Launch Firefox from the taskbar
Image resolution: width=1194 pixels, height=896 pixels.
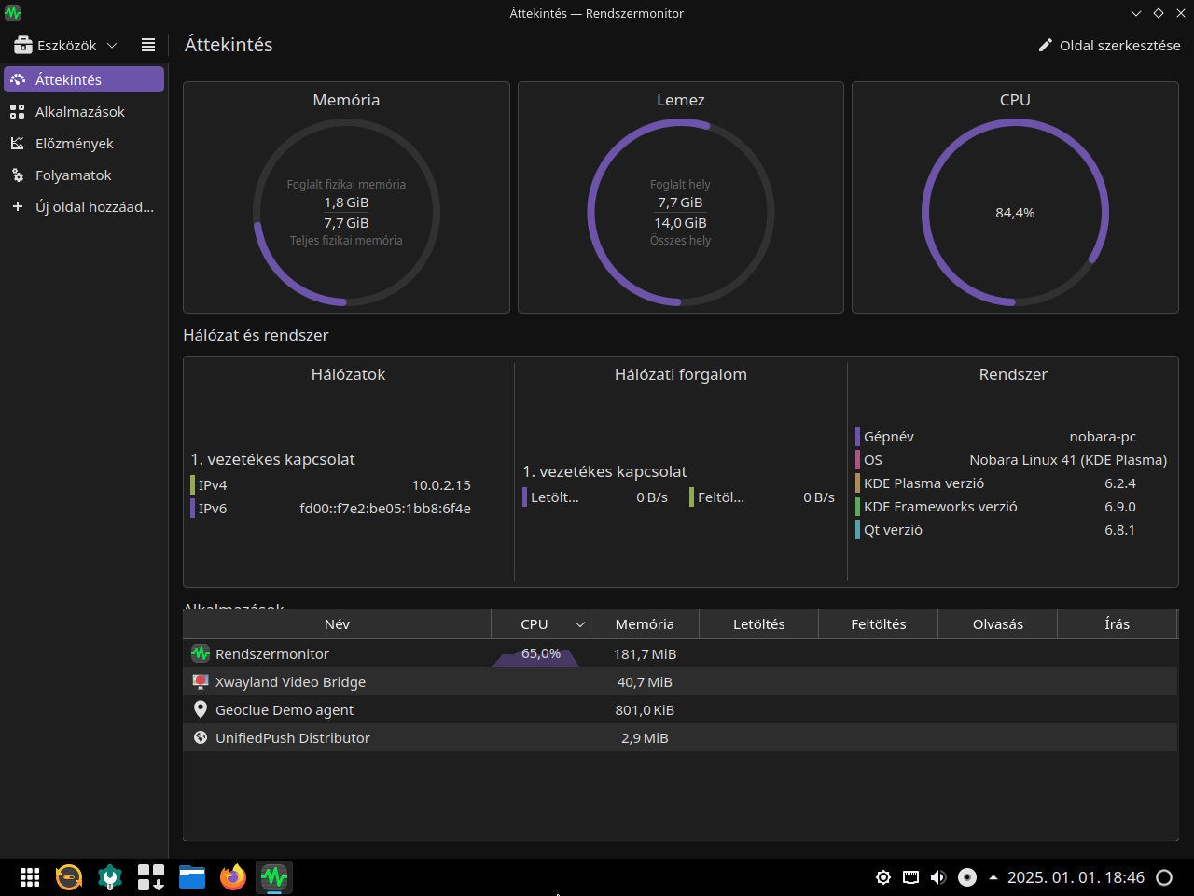click(x=233, y=877)
